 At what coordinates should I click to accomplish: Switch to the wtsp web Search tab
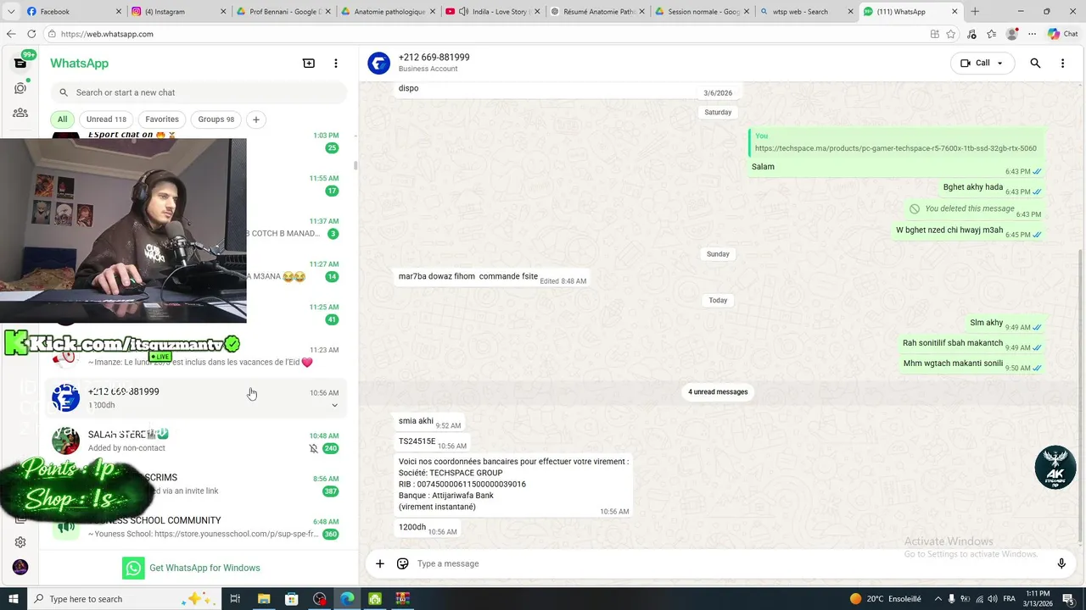click(x=805, y=12)
